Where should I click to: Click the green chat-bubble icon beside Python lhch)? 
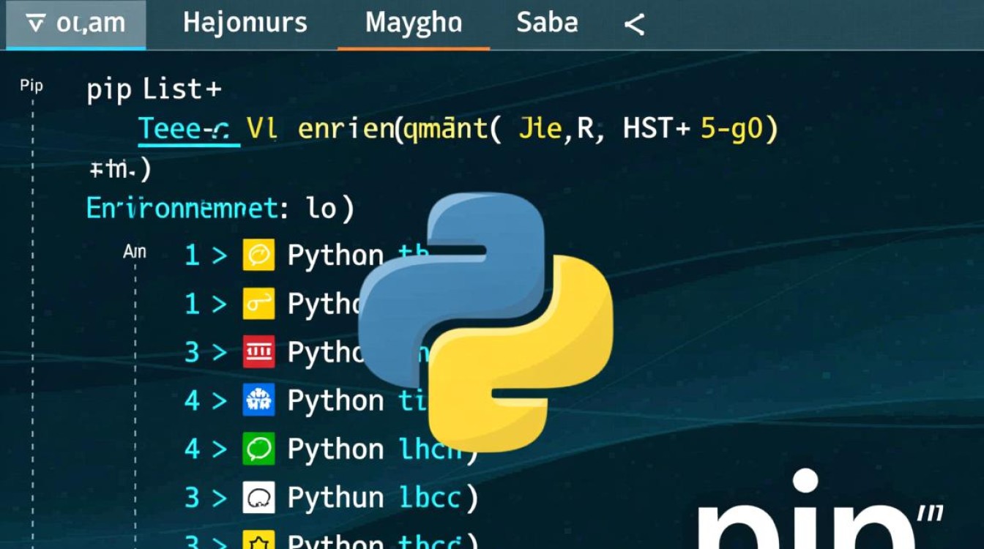tap(258, 449)
